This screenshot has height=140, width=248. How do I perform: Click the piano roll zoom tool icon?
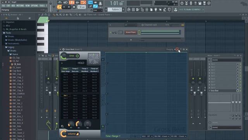pos(77,15)
